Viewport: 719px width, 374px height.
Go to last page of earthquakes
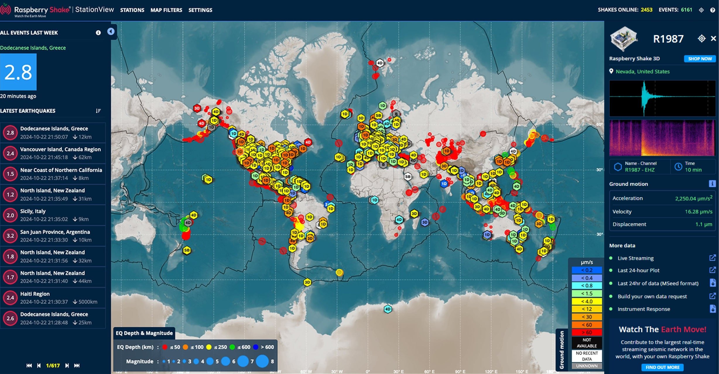click(x=77, y=366)
